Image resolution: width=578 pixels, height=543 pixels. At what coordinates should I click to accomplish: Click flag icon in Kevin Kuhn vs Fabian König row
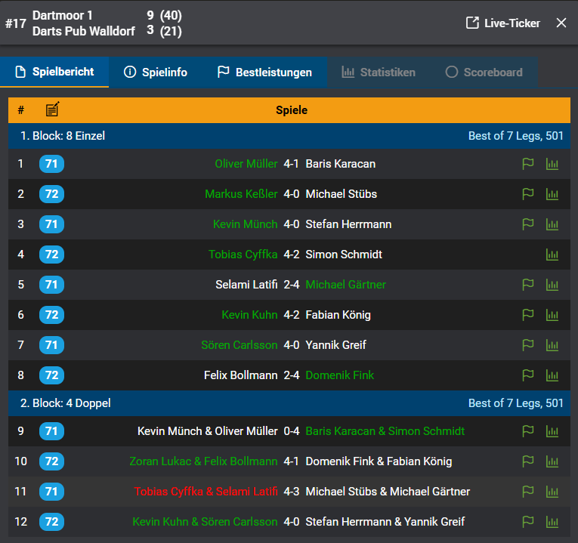(528, 315)
